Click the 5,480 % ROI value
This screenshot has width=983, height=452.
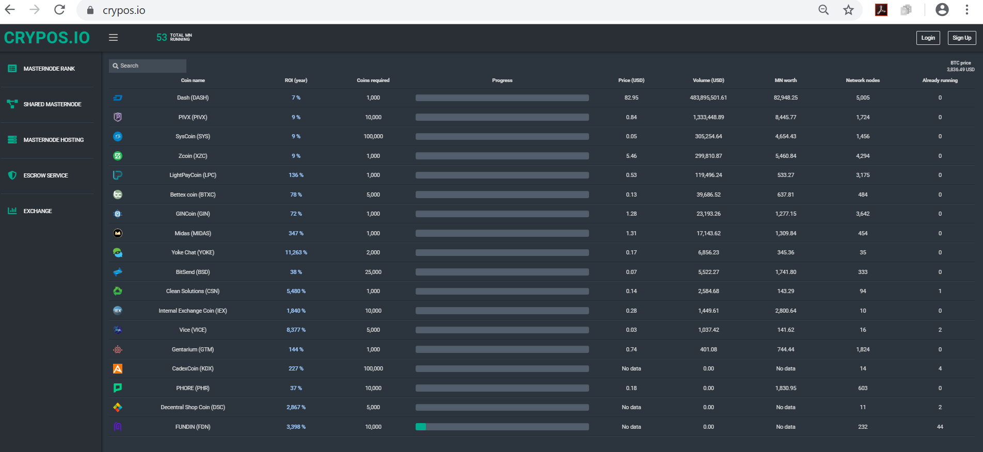tap(296, 291)
